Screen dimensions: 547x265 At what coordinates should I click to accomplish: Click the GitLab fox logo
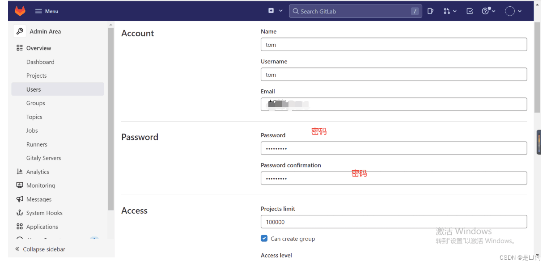20,11
